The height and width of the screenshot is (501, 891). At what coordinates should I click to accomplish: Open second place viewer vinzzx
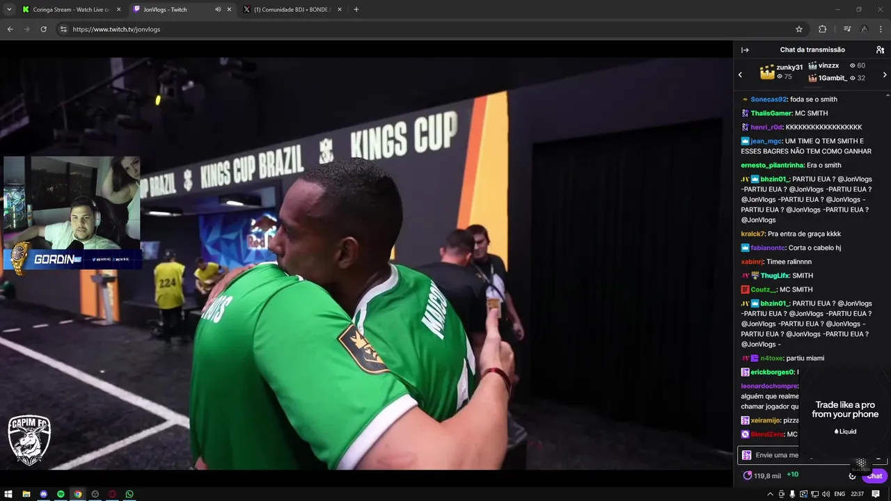pyautogui.click(x=828, y=65)
